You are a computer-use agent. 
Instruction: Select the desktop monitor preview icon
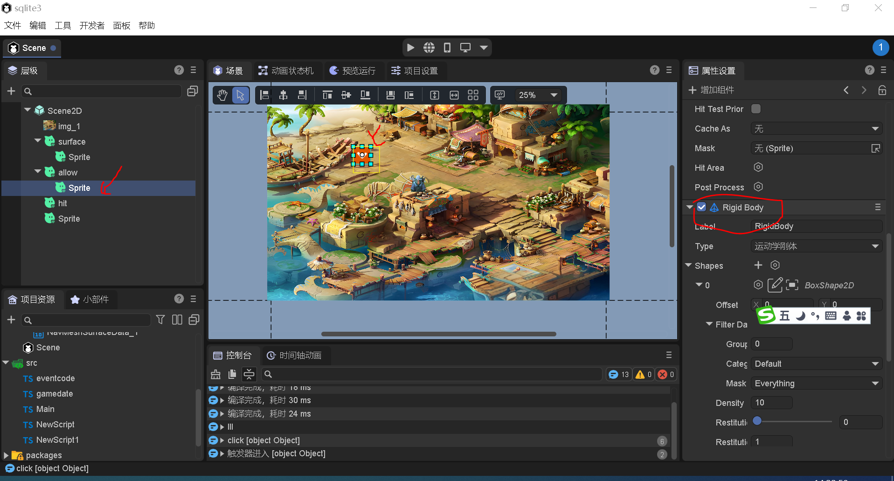pos(465,48)
